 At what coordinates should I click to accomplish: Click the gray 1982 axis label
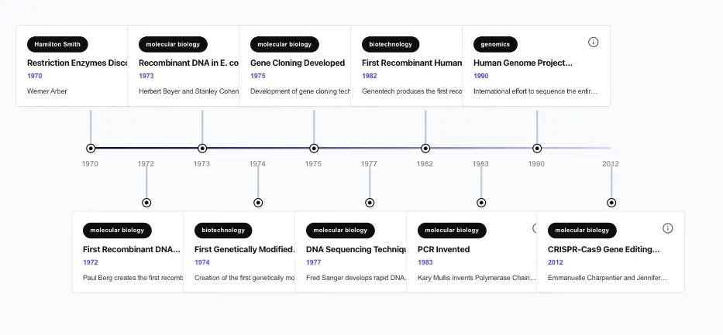tap(425, 164)
